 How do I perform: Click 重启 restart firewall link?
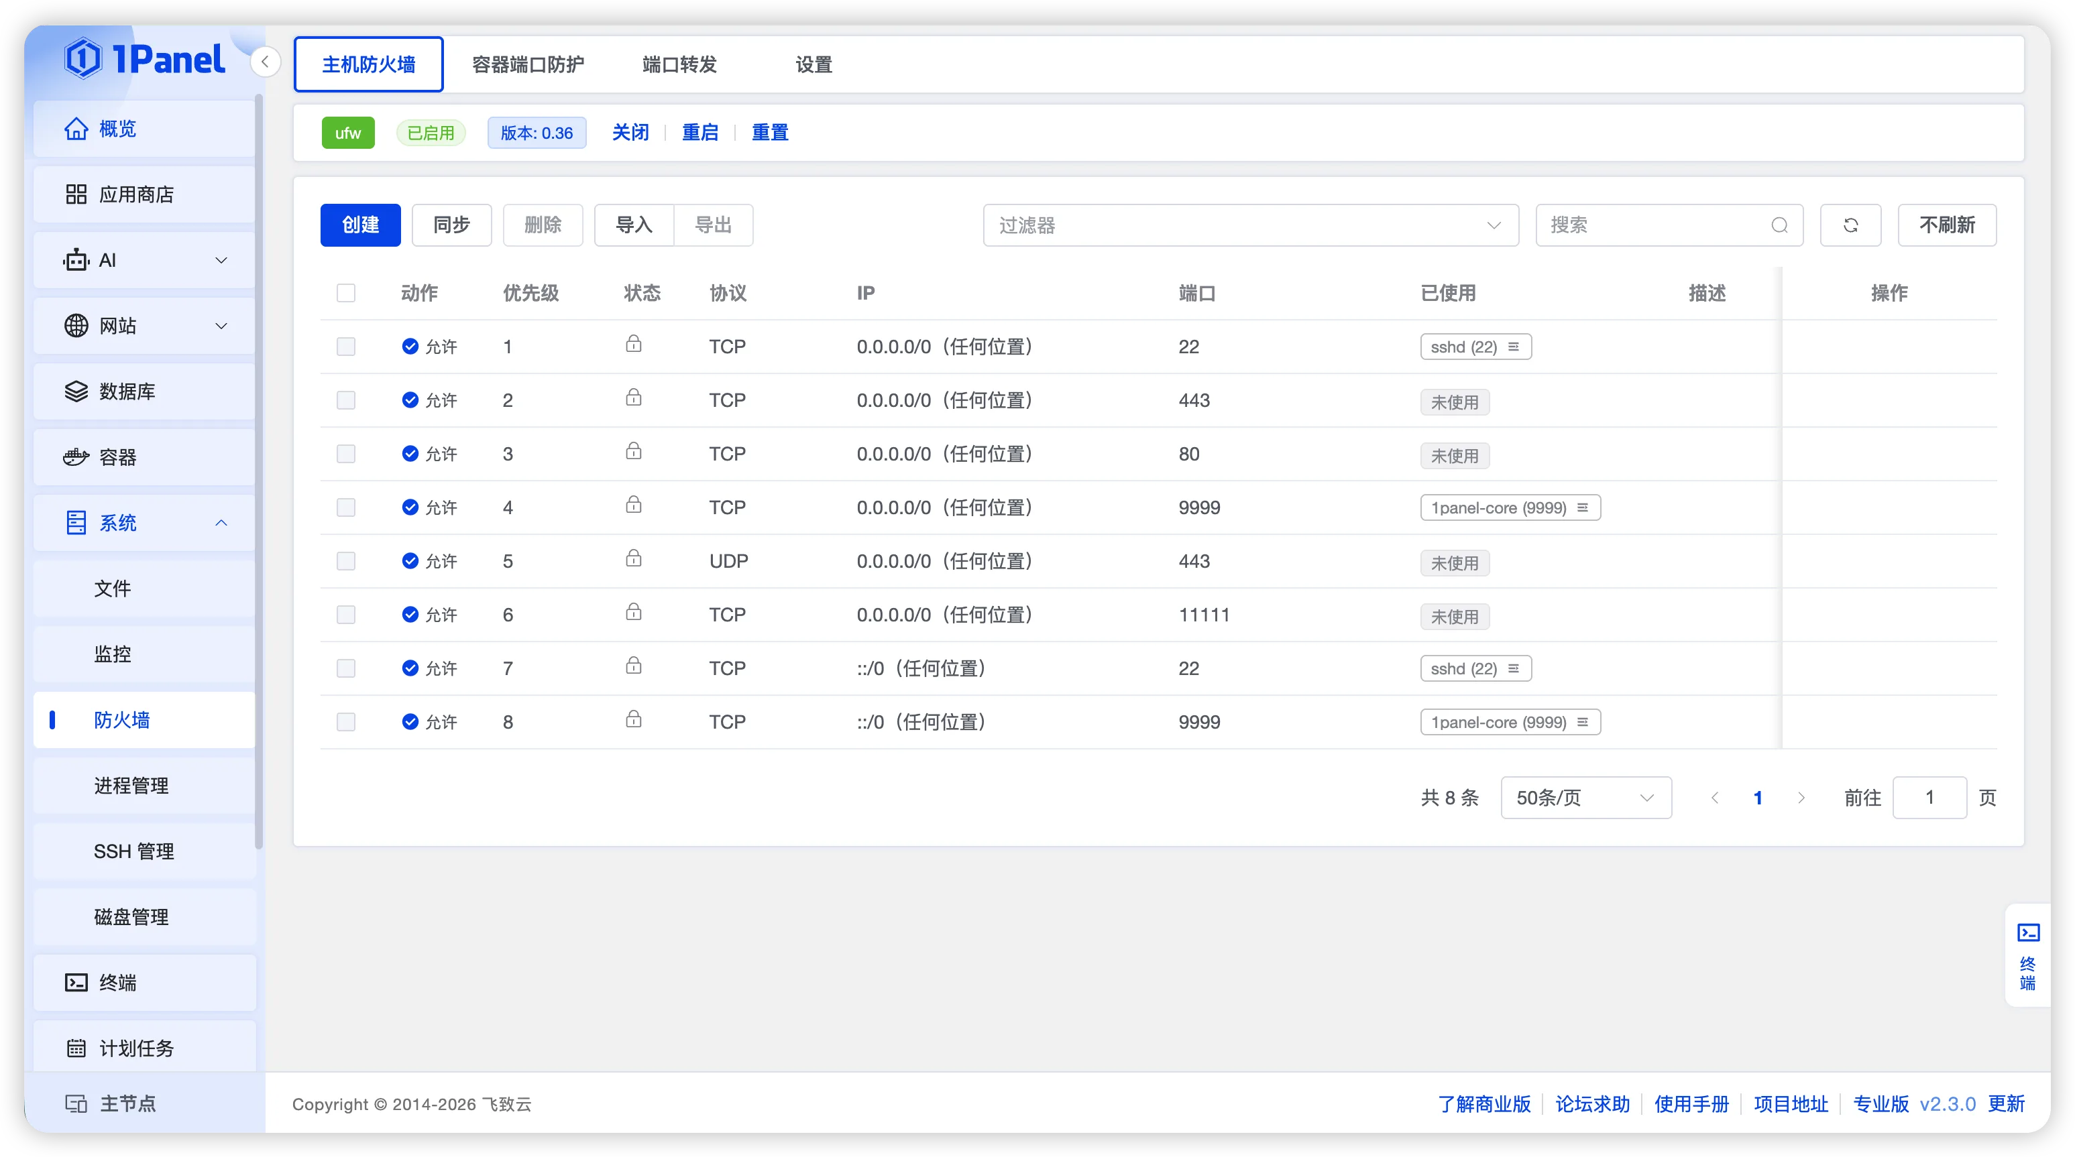tap(700, 132)
